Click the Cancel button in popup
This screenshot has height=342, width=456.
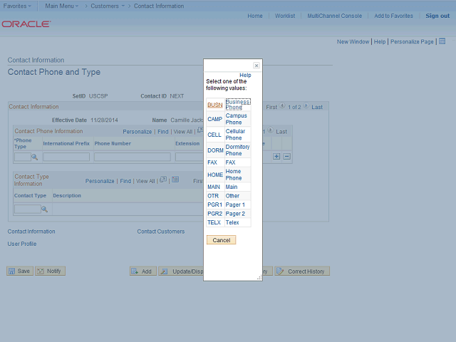tap(222, 240)
